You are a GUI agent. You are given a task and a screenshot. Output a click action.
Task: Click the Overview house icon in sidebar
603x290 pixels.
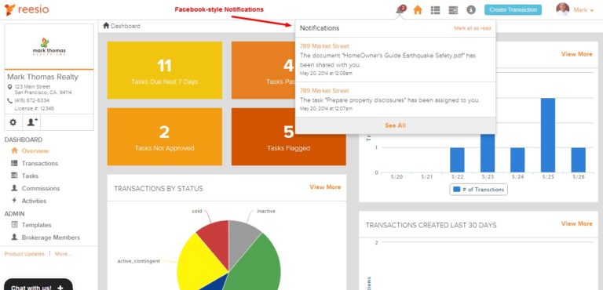click(x=15, y=150)
